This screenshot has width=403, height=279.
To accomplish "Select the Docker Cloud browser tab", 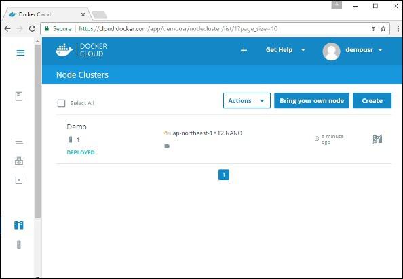I will [47, 14].
